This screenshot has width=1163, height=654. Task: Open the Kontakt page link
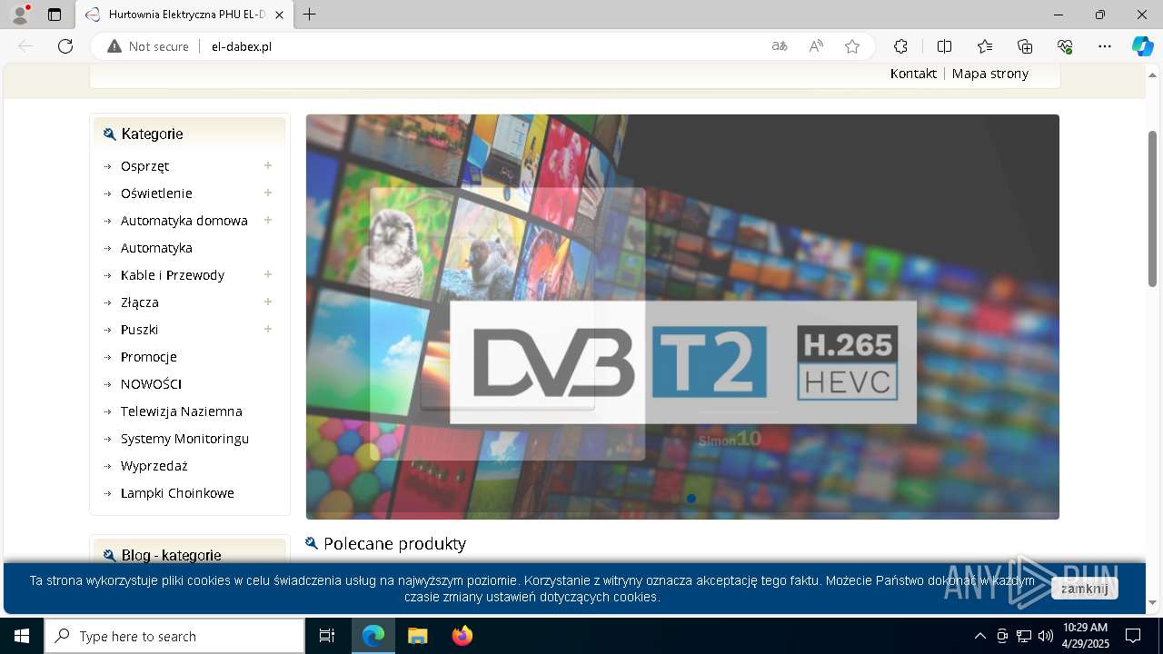pos(913,74)
